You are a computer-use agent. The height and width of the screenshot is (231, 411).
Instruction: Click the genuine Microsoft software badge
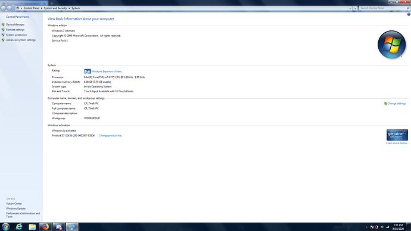(397, 135)
